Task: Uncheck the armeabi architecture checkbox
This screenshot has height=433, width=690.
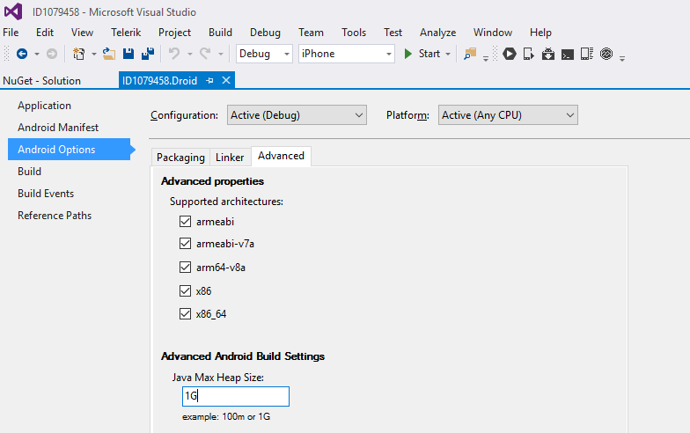Action: (185, 222)
